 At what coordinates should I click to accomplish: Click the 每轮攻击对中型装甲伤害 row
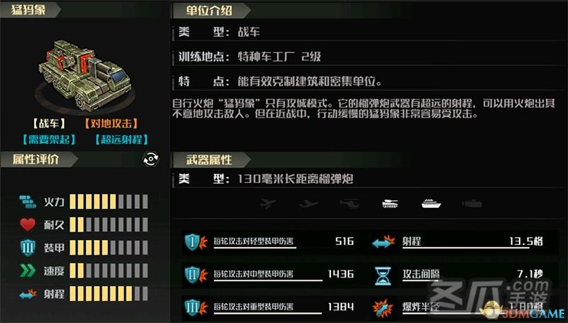tap(269, 274)
